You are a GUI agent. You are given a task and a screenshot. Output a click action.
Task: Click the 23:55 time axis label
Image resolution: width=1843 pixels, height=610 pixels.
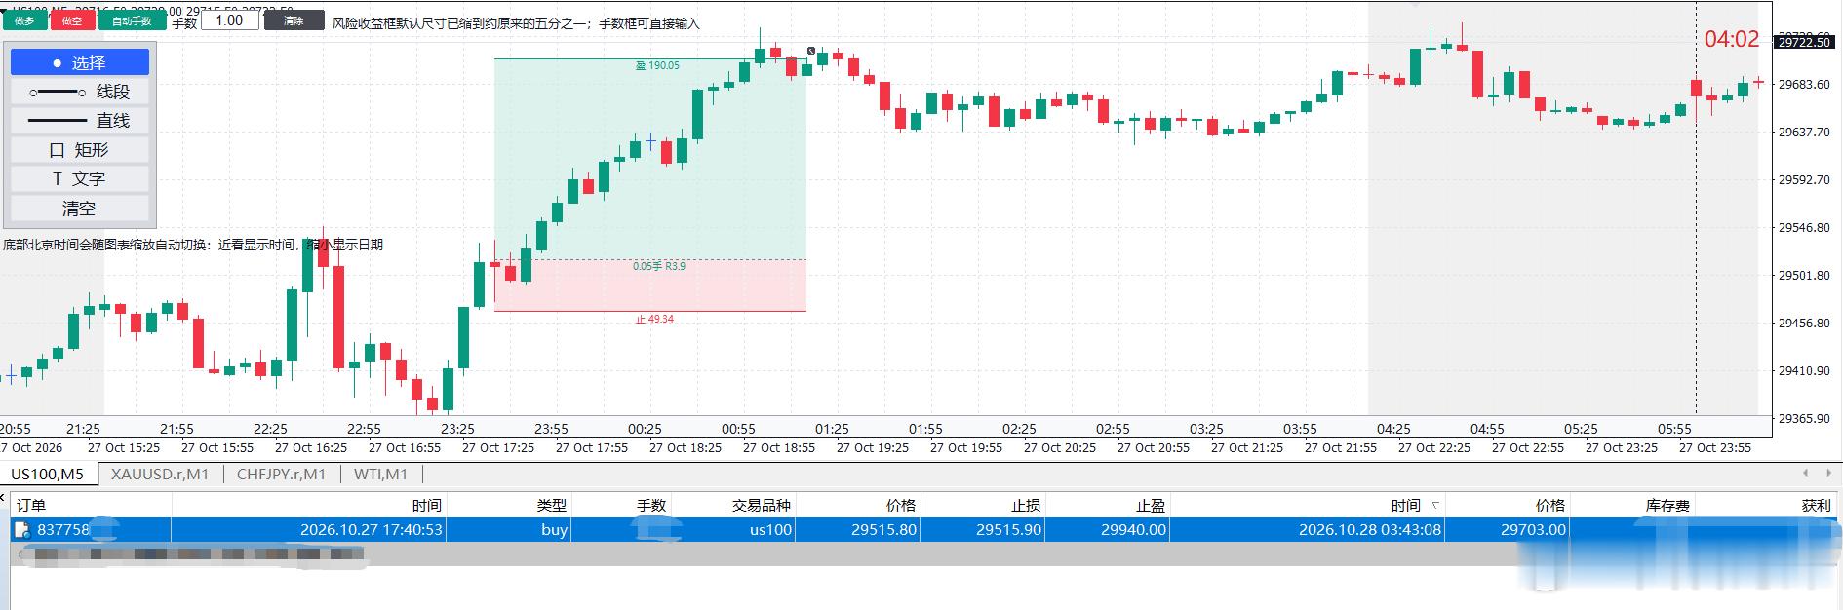(551, 429)
